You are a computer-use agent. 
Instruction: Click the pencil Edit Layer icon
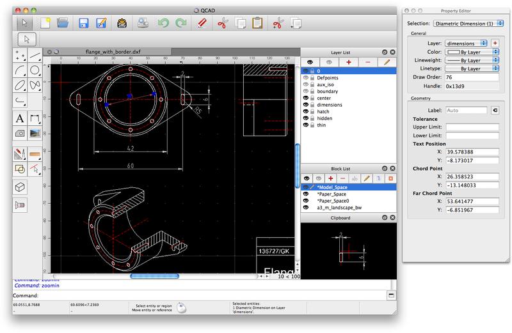coord(386,63)
